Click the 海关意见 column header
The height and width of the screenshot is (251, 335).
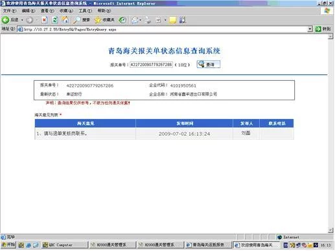[86, 124]
